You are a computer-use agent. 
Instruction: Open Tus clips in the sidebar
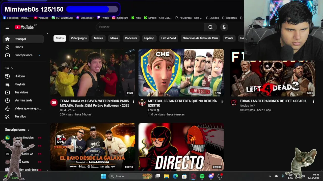tap(23, 116)
